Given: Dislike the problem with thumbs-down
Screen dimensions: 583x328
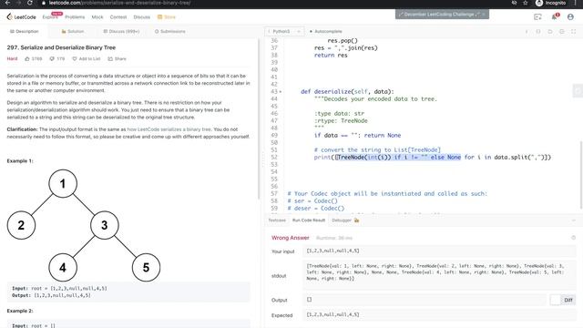Looking at the screenshot, I should [x=52, y=58].
